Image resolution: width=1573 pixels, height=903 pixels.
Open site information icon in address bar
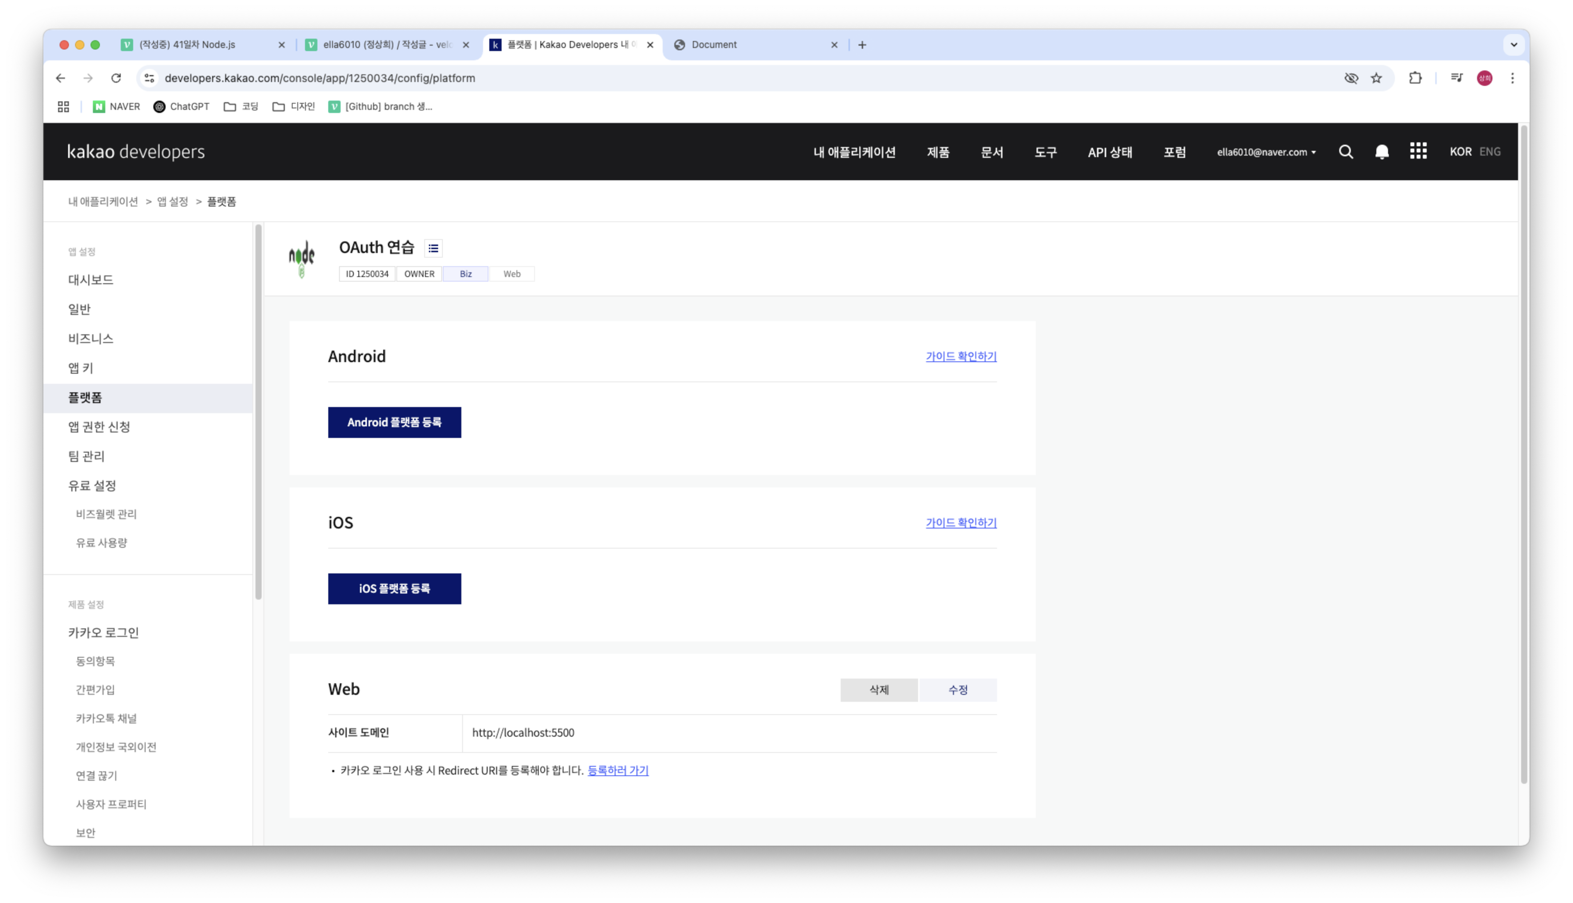click(x=149, y=78)
